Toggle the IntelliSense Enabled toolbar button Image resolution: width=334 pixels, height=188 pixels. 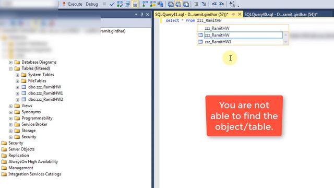pyautogui.click(x=135, y=4)
